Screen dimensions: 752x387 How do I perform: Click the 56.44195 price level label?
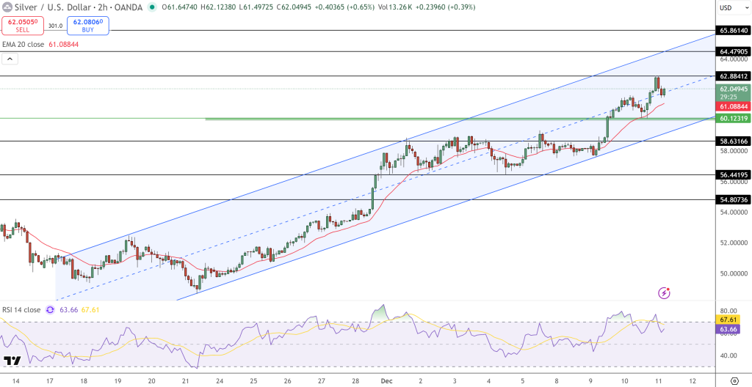734,175
